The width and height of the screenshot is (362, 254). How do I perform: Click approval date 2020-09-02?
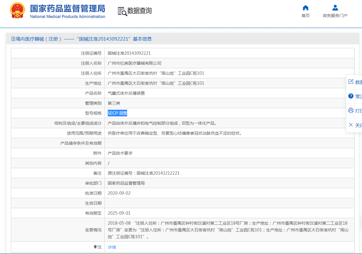(119, 193)
